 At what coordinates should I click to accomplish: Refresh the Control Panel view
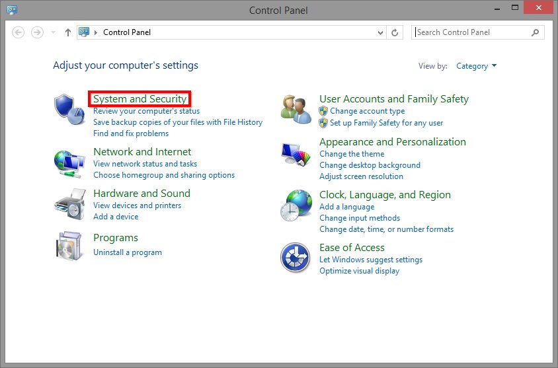pos(395,33)
